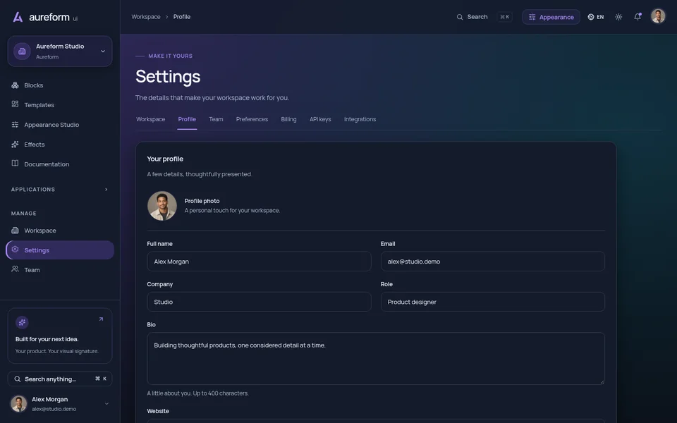Switch to the Workspace settings tab
This screenshot has height=423, width=677.
pos(151,119)
